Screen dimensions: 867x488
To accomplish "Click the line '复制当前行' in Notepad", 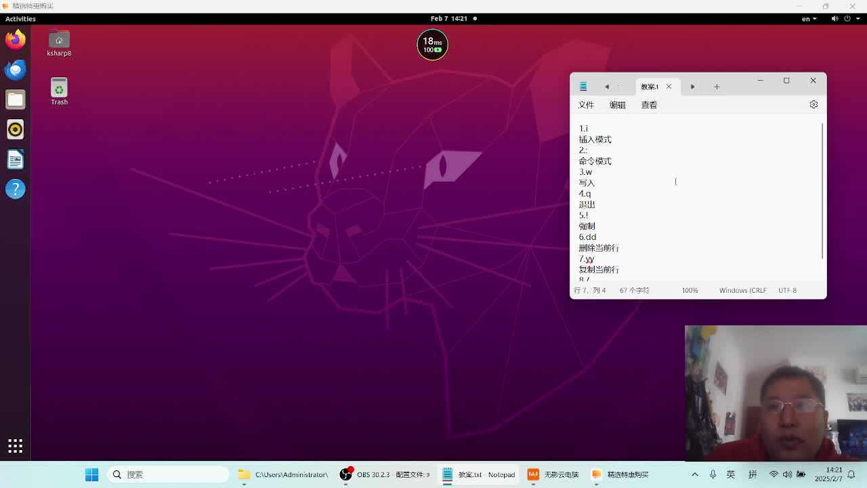I will coord(599,269).
